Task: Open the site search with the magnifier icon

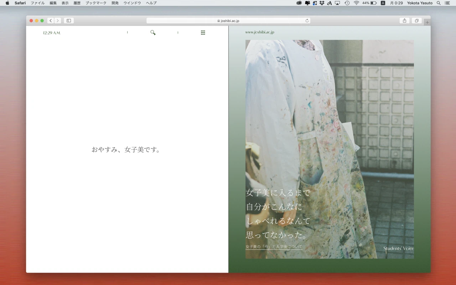Action: click(153, 32)
